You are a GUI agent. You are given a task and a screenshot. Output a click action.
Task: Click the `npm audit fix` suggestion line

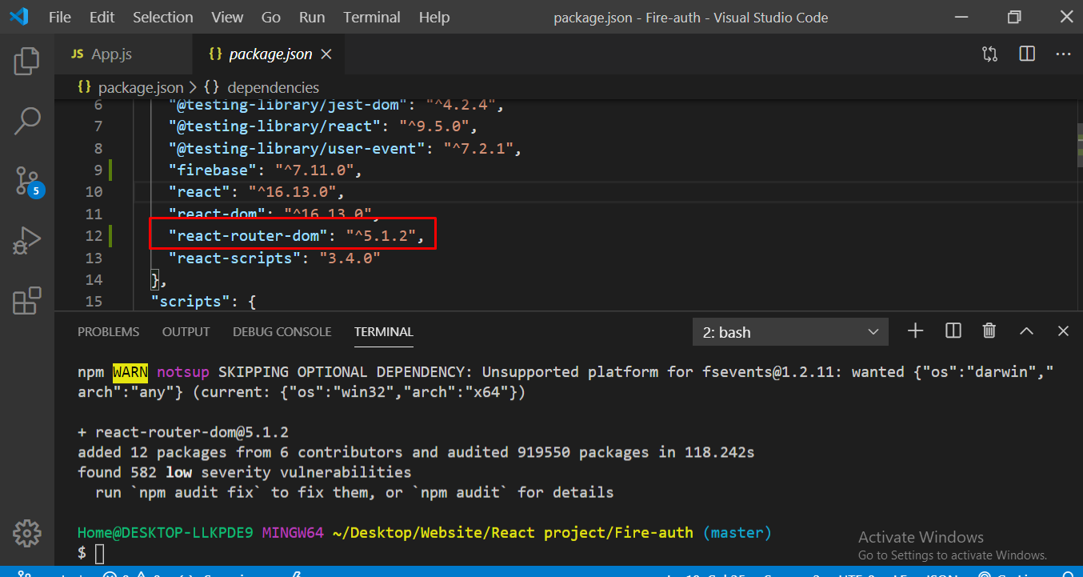click(354, 492)
